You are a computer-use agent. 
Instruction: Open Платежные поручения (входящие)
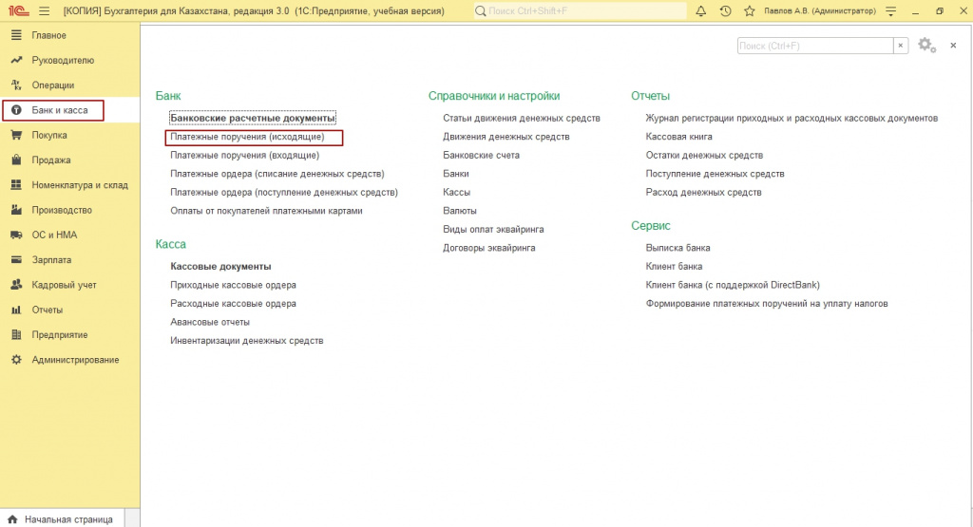point(244,155)
